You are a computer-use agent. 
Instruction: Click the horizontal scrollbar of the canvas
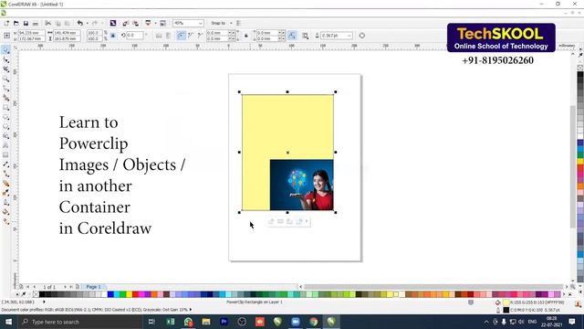(433, 287)
